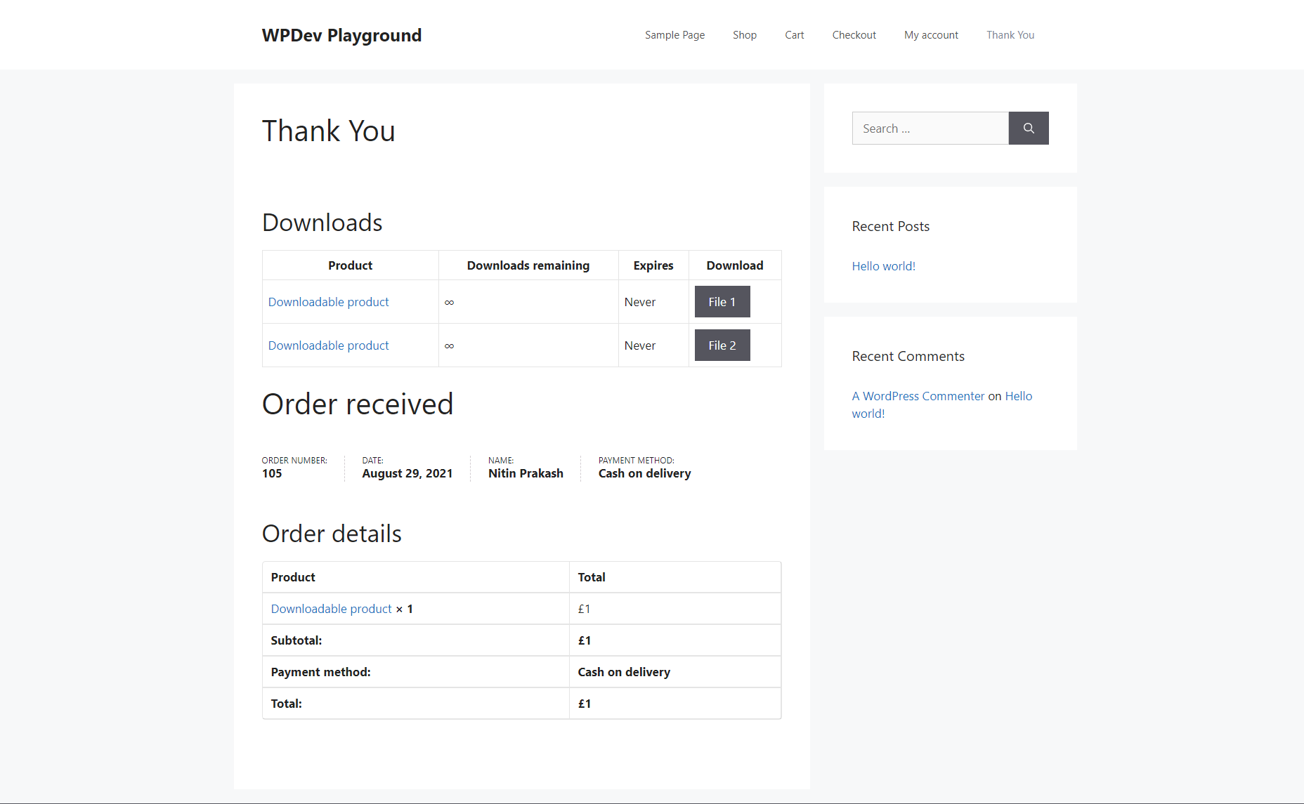Download File 2

pyautogui.click(x=722, y=345)
